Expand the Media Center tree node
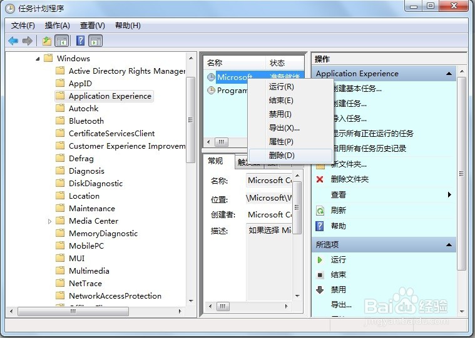475x338 pixels. click(x=49, y=221)
